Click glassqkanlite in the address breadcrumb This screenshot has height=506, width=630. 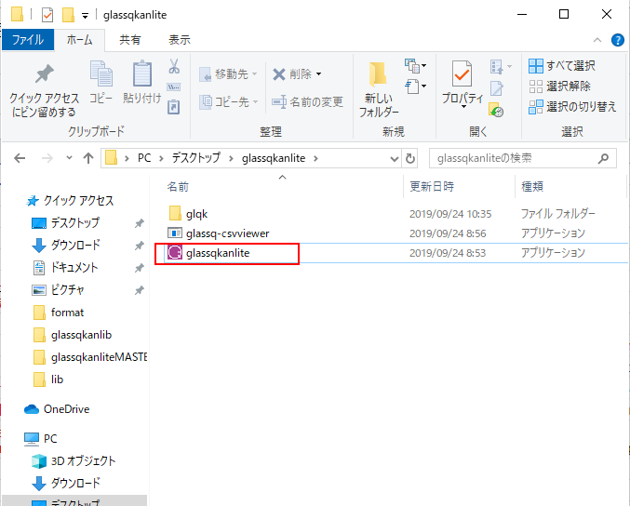point(274,158)
